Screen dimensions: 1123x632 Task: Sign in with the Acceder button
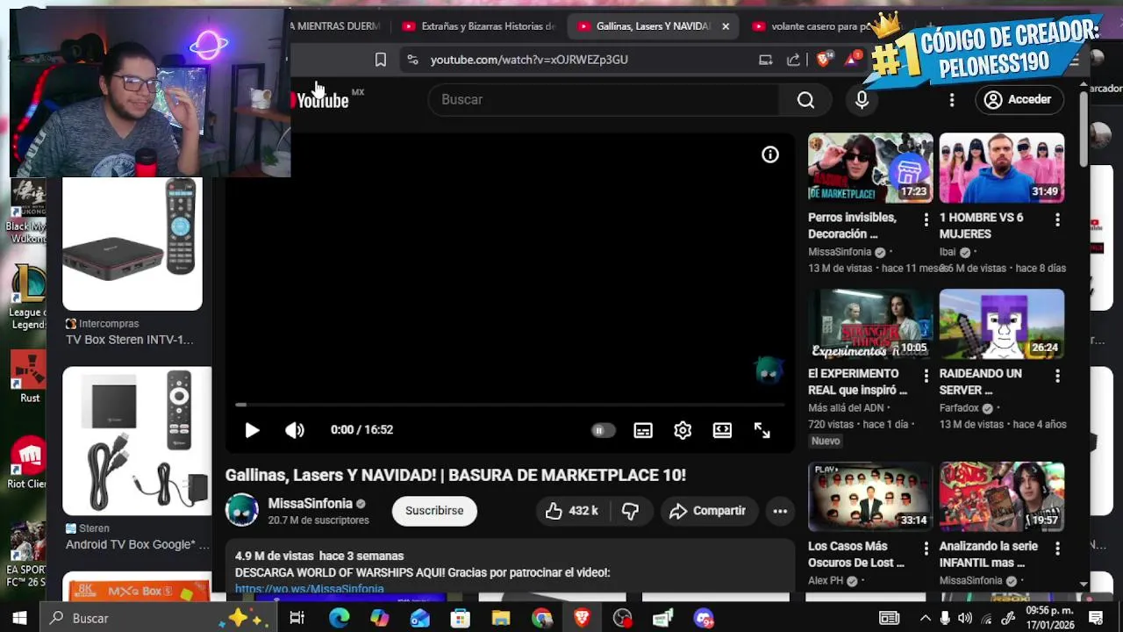tap(1019, 100)
